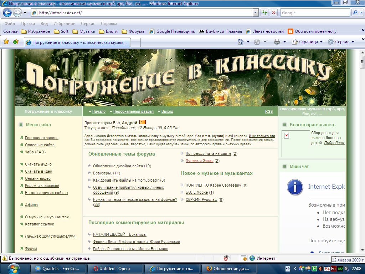Open search provider dropdown arrow
365x274 pixels.
[x=361, y=12]
